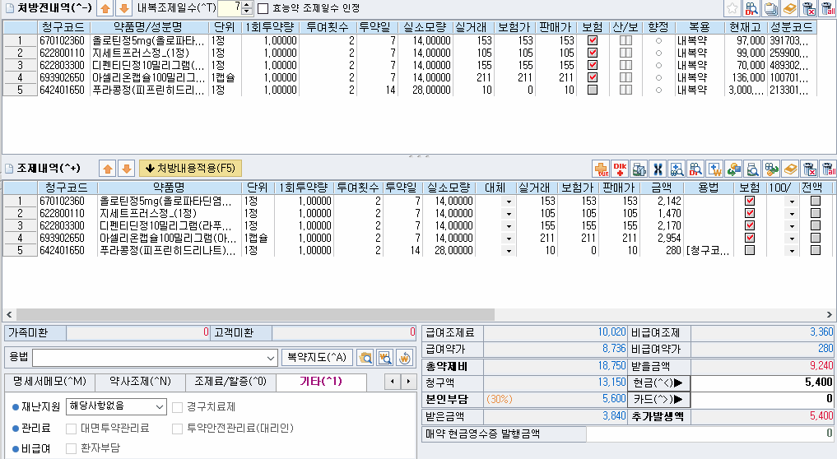Check 보험 checkbox for 푸라콩정 in 조제내역
This screenshot has height=459, width=837.
tap(750, 250)
